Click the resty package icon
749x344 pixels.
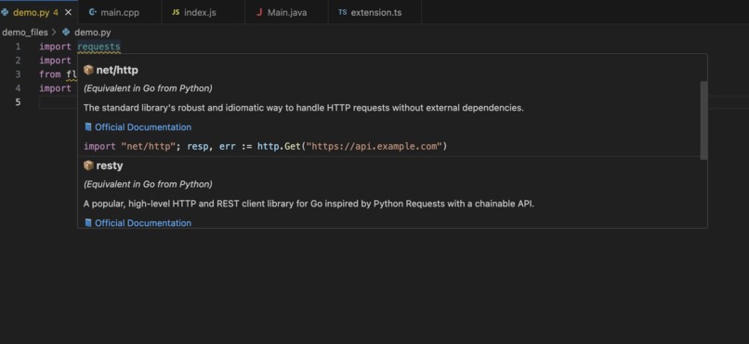pyautogui.click(x=88, y=165)
